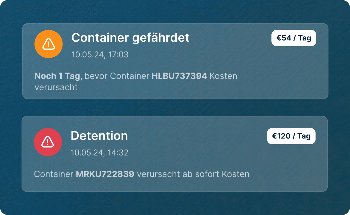Select the 'Container gefährdet' heading
Image resolution: width=350 pixels, height=215 pixels.
(x=130, y=38)
